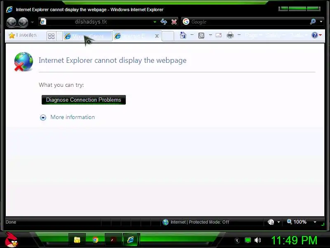
Task: Expand the zoom level dropdown arrow
Action: point(315,222)
